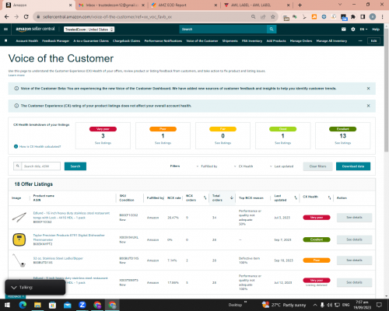The height and width of the screenshot is (311, 389).
Task: Open the more options ellipsis in nav bar
Action: click(x=360, y=40)
